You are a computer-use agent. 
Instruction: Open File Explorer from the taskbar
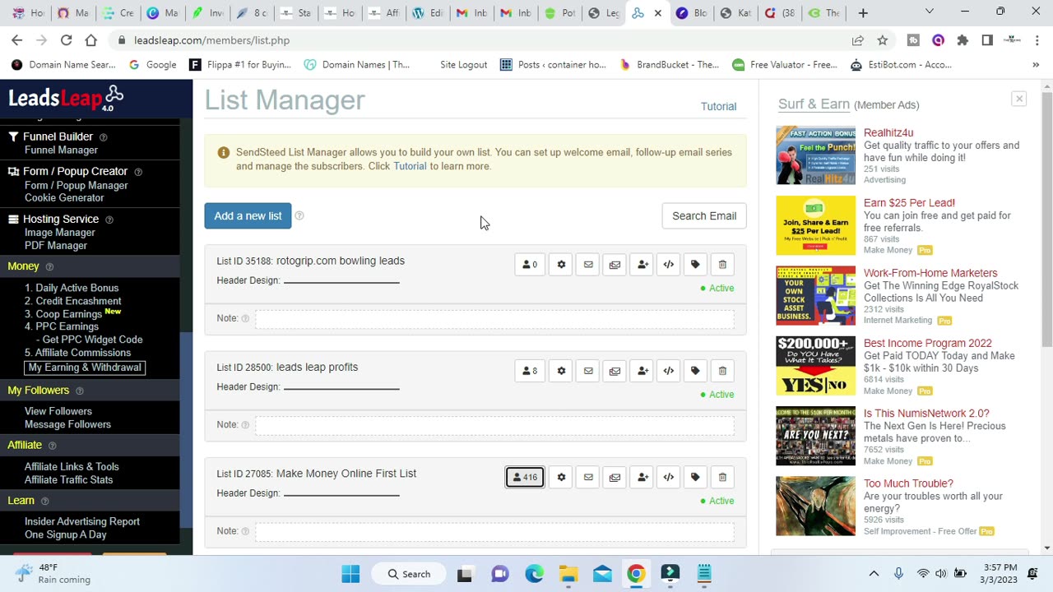568,574
